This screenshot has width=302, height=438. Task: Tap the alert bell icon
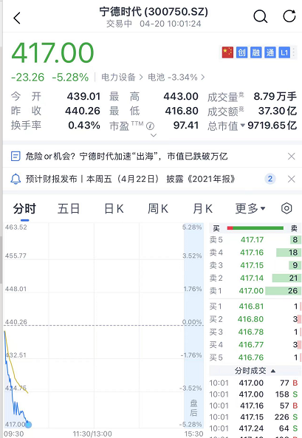(x=16, y=179)
